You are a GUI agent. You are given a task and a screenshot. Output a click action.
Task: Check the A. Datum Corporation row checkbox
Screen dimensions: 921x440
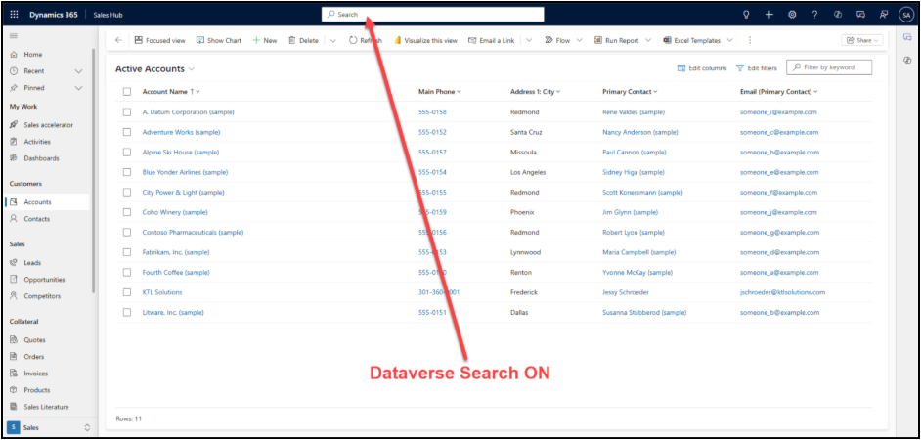(x=127, y=112)
